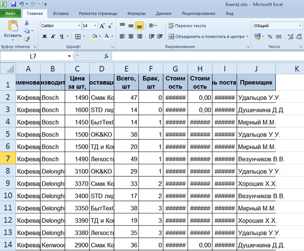Click the Insert Function fx icon
The image size is (304, 251).
tap(106, 57)
